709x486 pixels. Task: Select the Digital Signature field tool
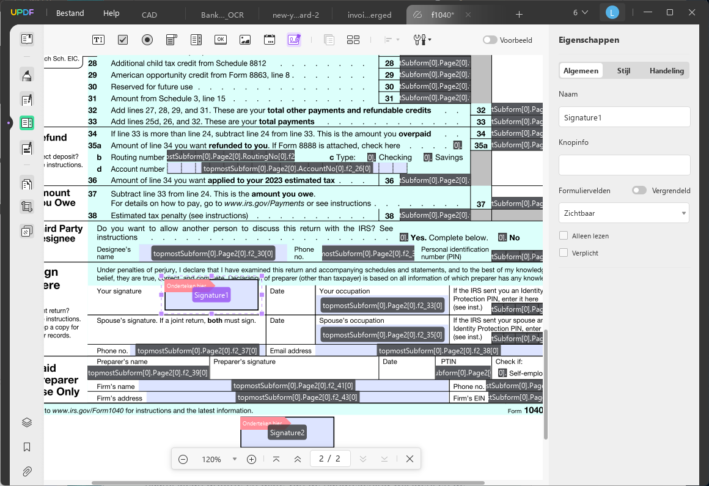294,40
